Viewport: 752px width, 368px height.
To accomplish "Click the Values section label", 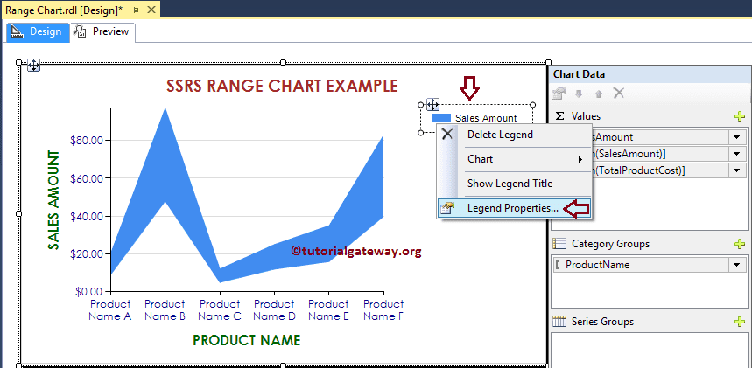I will pyautogui.click(x=586, y=116).
